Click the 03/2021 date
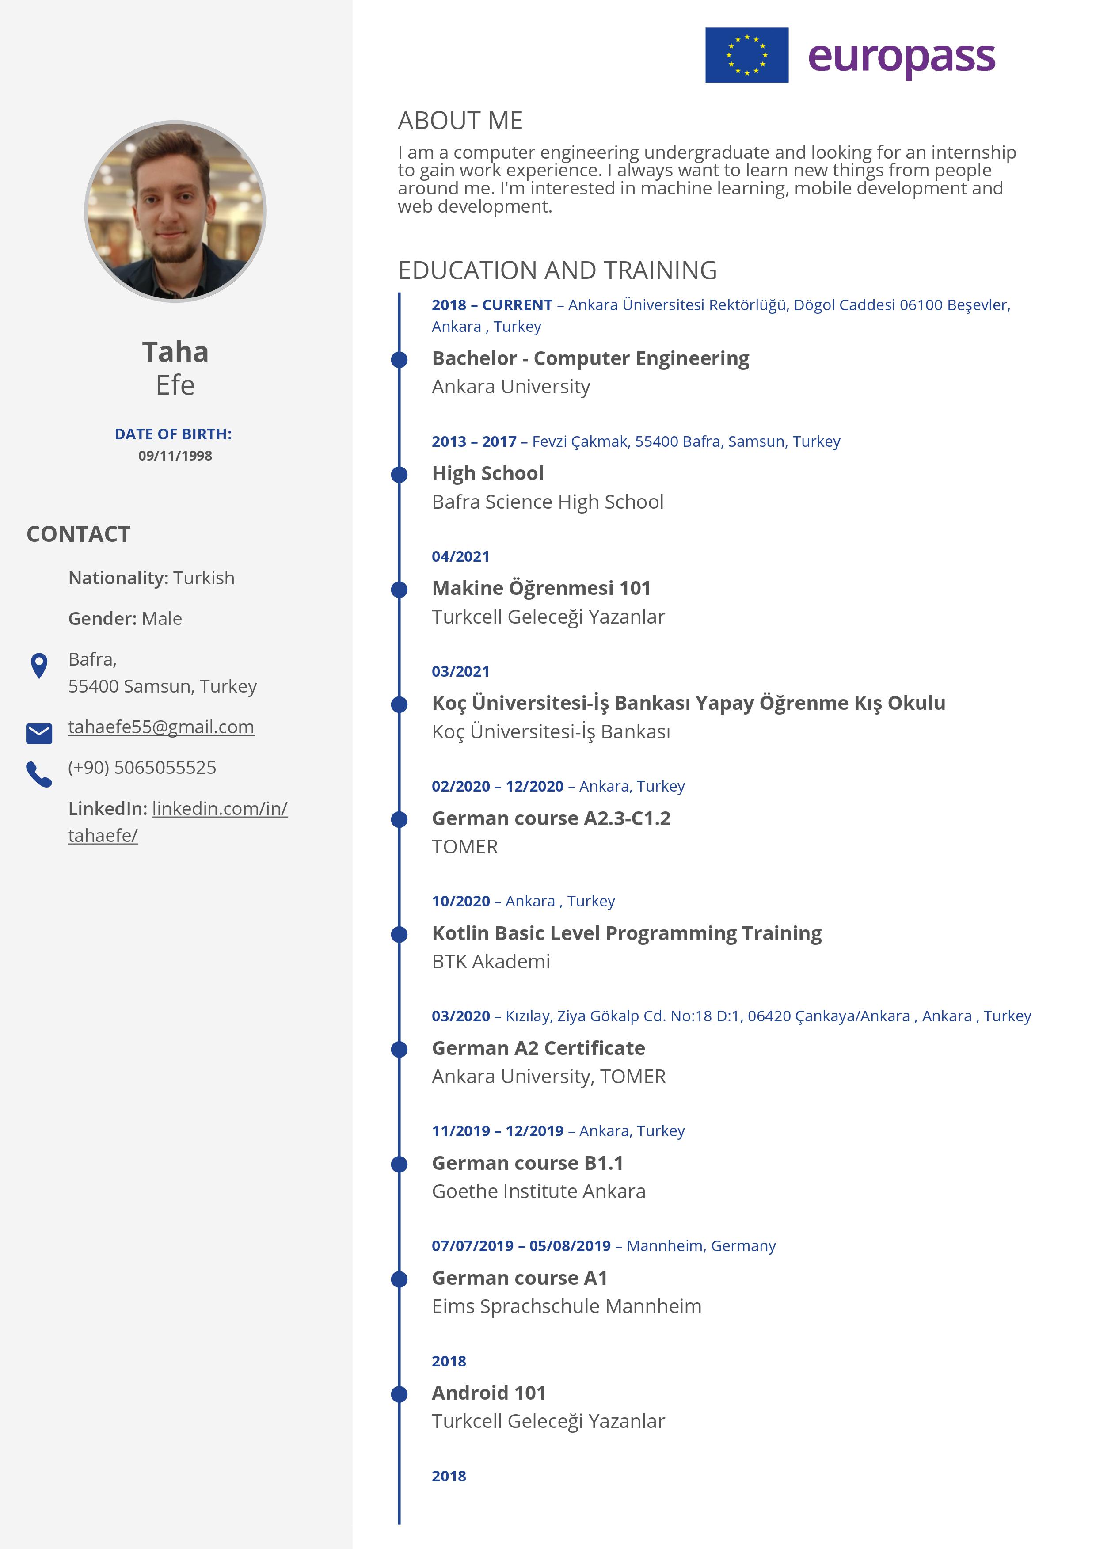This screenshot has height=1549, width=1096. click(460, 672)
